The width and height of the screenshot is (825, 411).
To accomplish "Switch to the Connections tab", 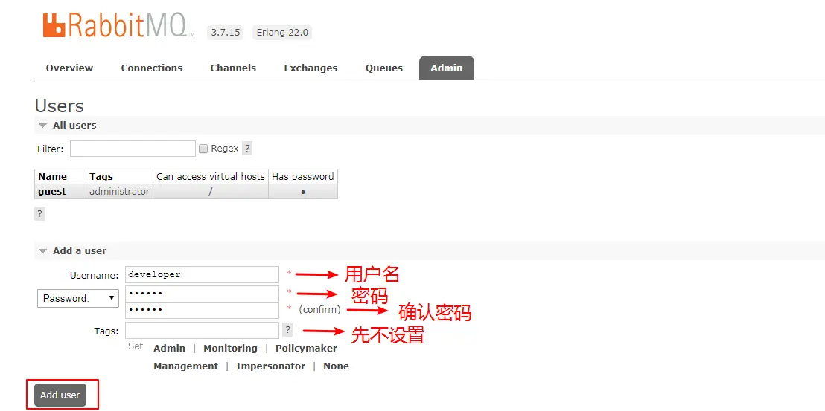I will pyautogui.click(x=152, y=68).
